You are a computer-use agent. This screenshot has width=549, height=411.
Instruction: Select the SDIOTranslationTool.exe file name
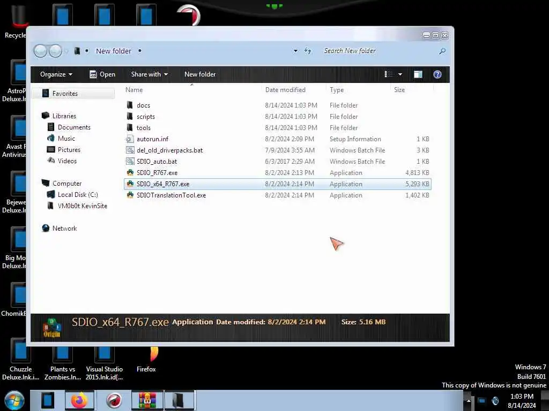click(x=171, y=195)
